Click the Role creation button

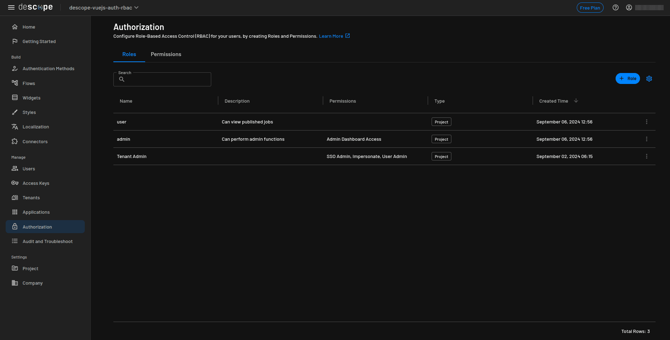pos(628,78)
